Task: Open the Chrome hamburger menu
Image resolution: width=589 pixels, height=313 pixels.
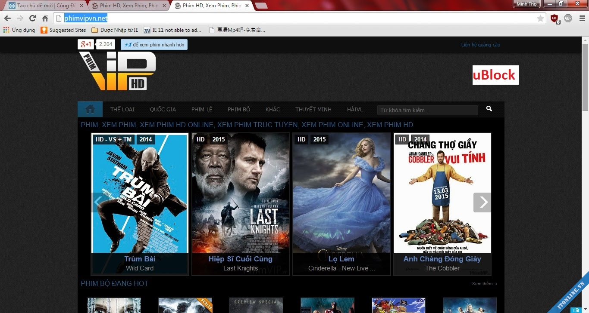Action: pos(582,18)
